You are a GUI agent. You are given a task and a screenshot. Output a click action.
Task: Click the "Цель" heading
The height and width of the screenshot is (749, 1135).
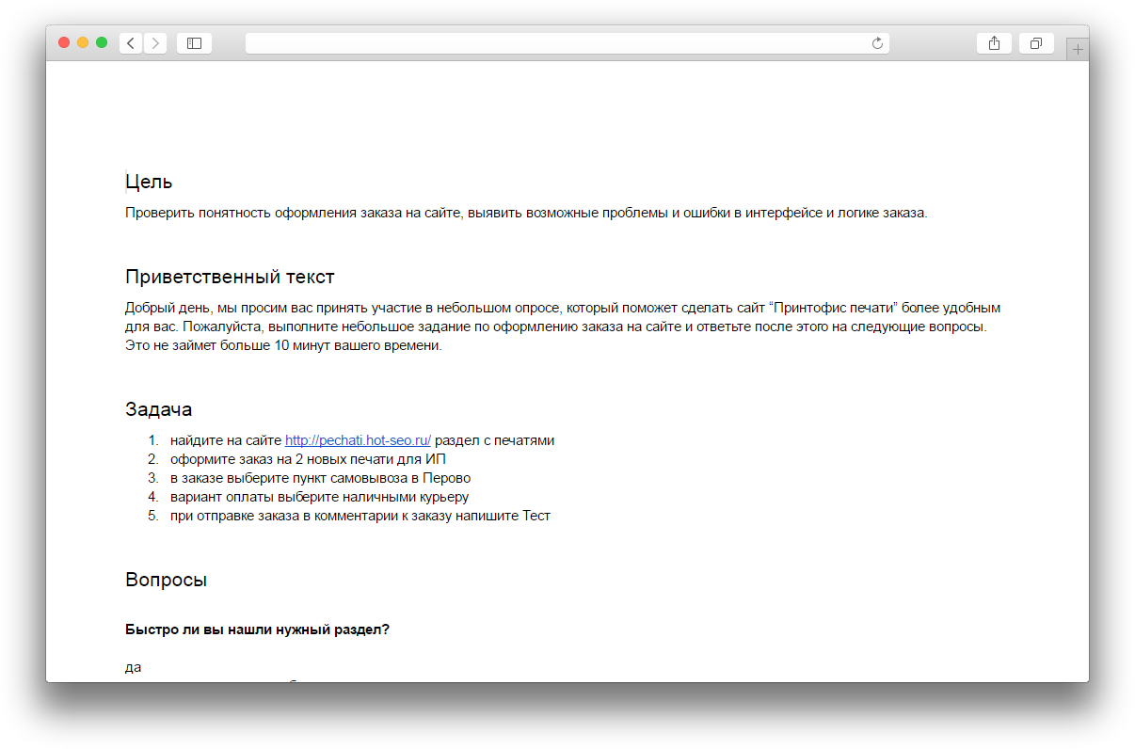coord(149,183)
